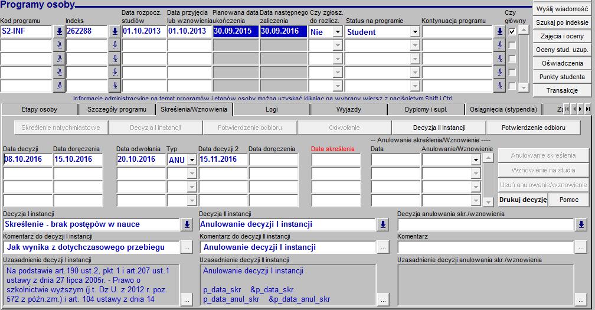
Task: Select the Skreślenia/Wznowienia tab
Action: pyautogui.click(x=194, y=109)
